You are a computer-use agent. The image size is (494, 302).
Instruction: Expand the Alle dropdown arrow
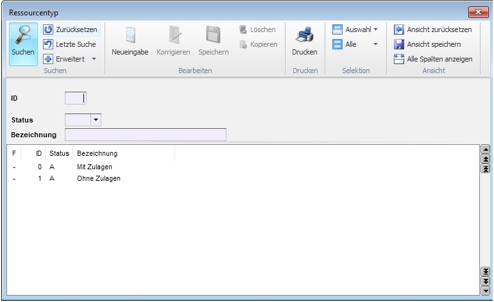click(x=375, y=44)
